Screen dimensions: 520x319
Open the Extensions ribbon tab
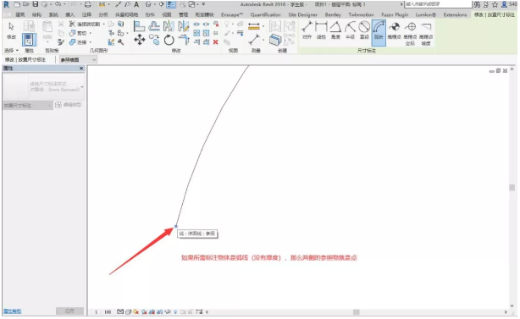click(x=455, y=14)
